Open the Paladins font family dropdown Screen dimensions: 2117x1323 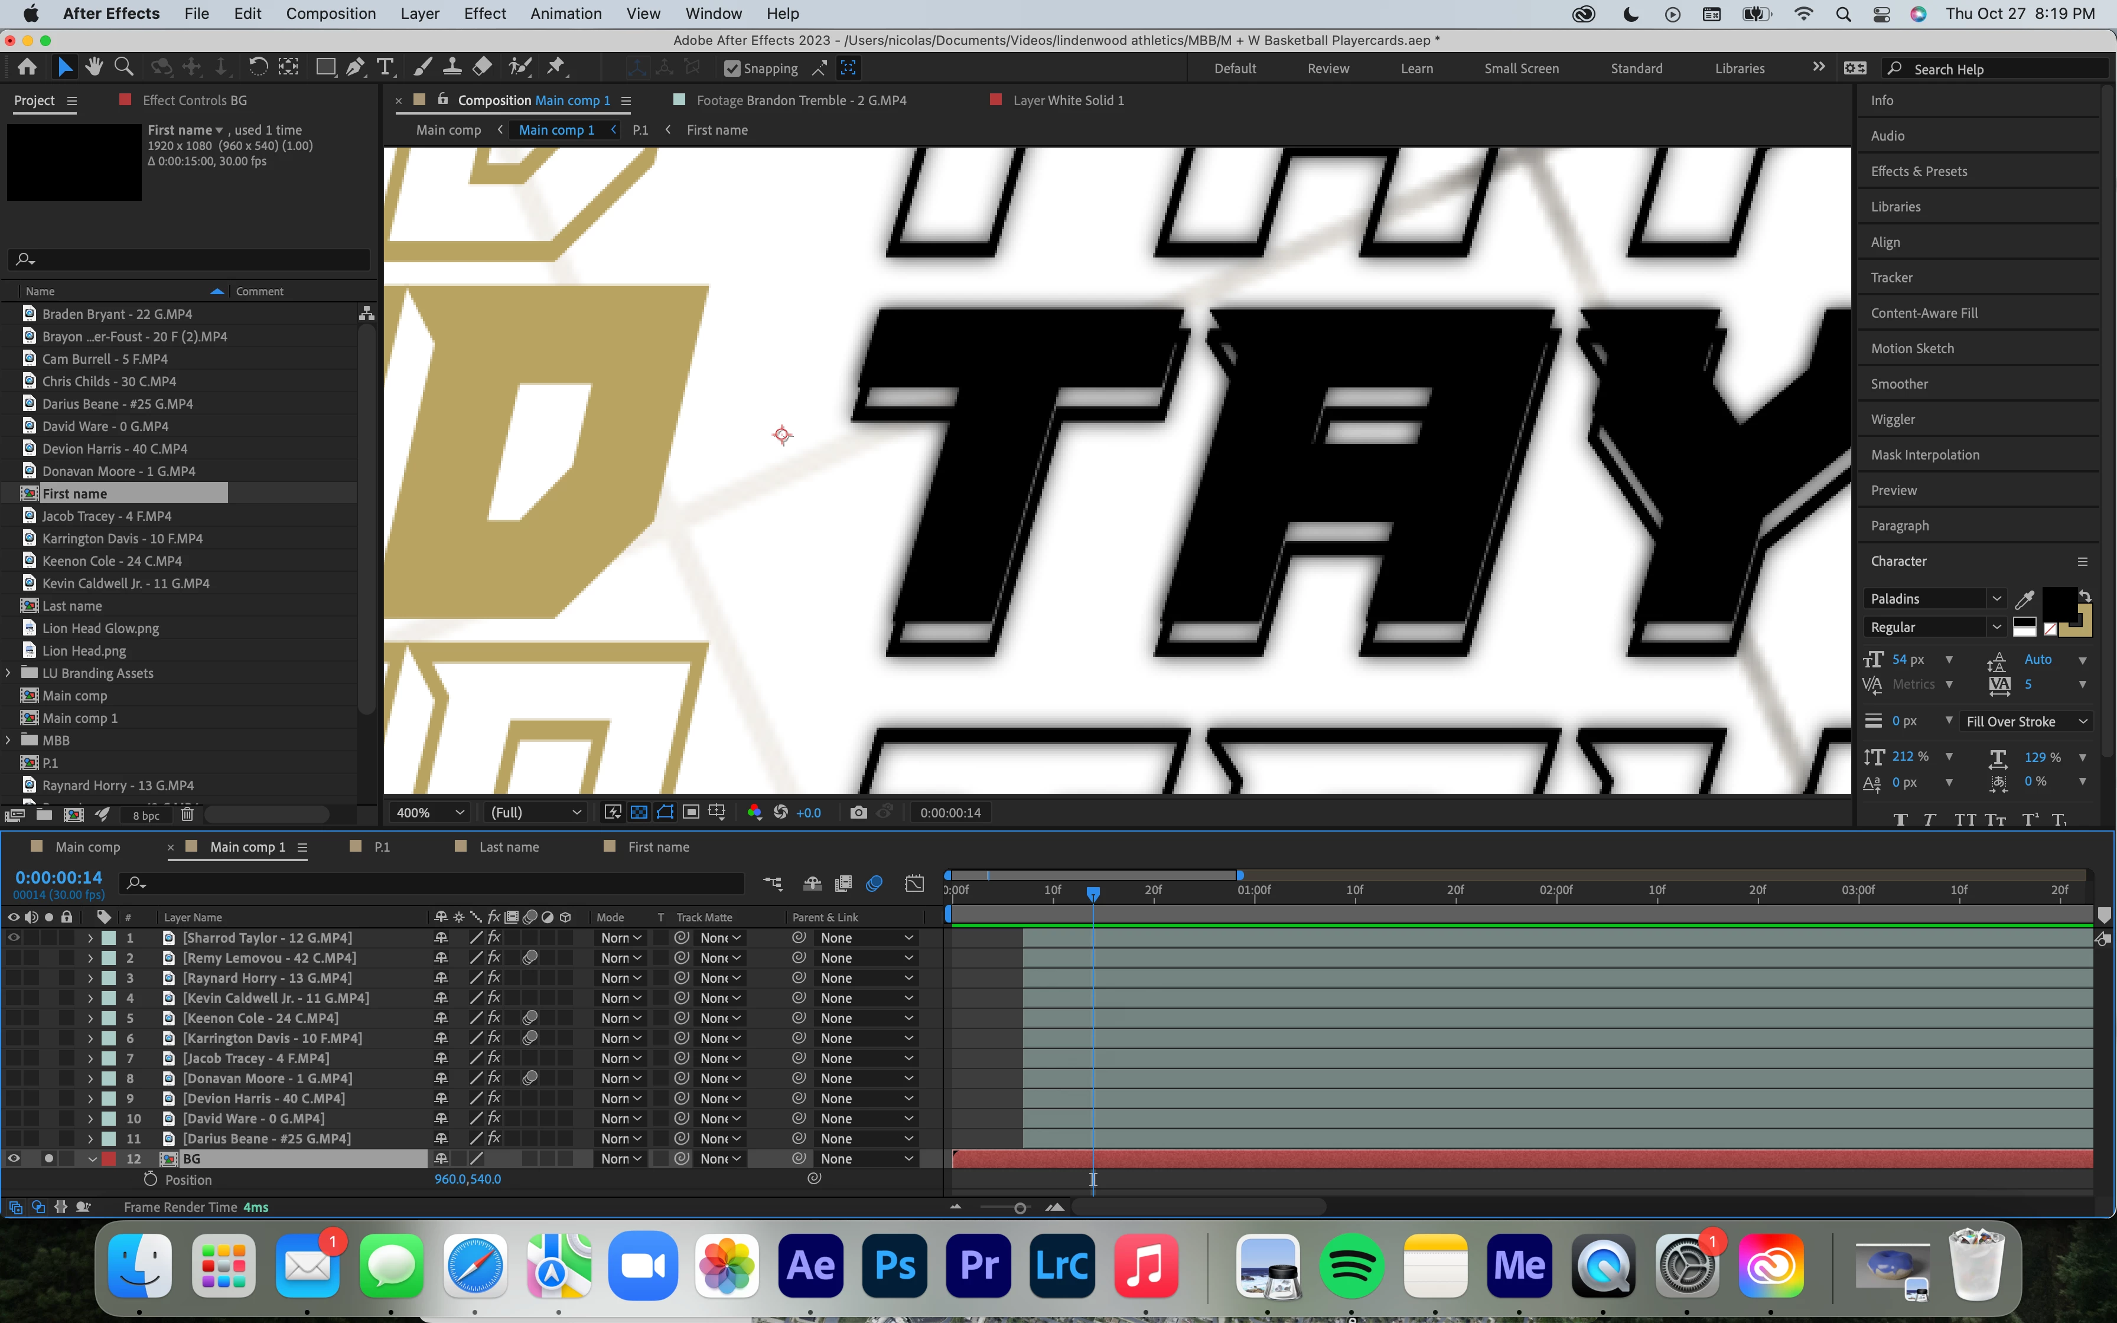point(1997,598)
